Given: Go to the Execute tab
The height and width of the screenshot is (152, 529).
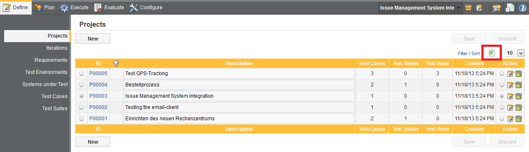Looking at the screenshot, I should click(74, 8).
